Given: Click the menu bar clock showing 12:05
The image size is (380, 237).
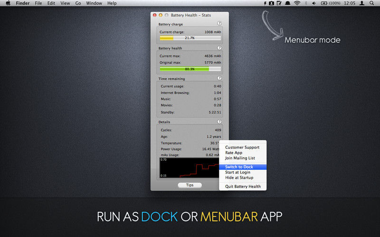Looking at the screenshot, I should [x=350, y=3].
